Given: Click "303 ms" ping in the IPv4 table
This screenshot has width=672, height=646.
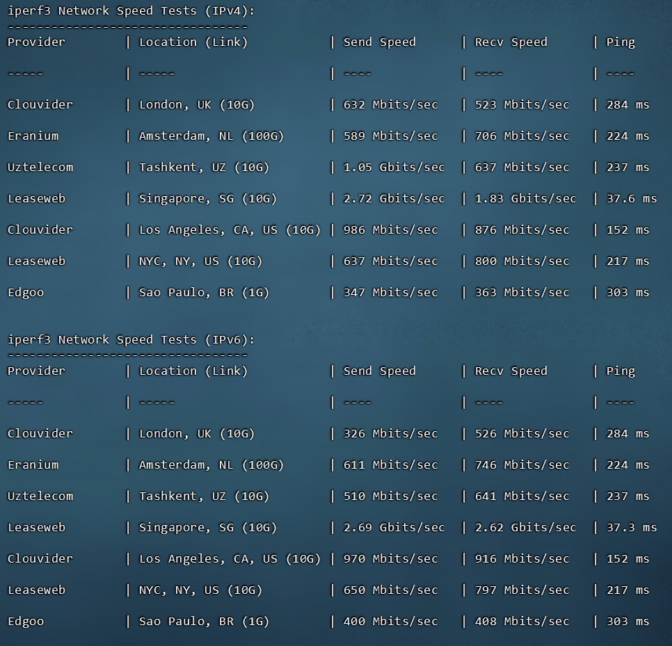Looking at the screenshot, I should pos(628,293).
